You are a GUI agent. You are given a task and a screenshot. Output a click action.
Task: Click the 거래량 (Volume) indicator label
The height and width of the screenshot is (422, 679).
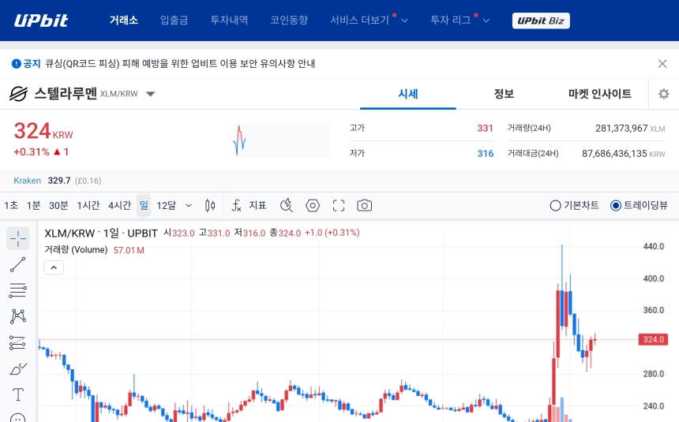(x=76, y=250)
